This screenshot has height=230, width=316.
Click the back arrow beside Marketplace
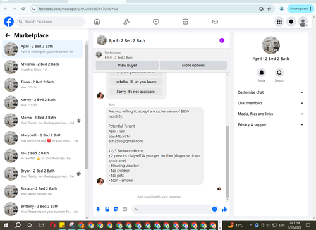(x=8, y=35)
